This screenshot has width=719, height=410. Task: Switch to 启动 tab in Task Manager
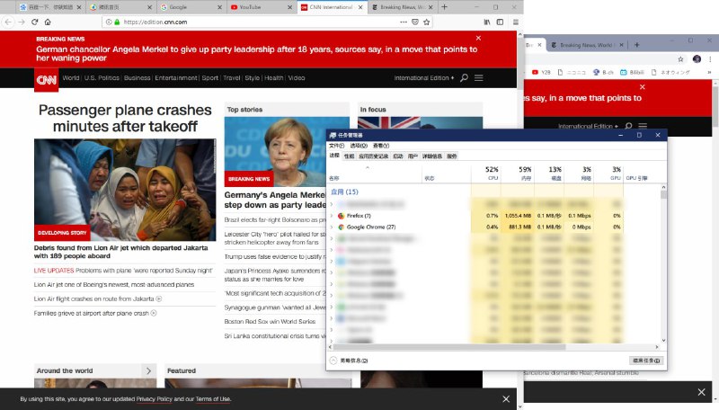[397, 156]
